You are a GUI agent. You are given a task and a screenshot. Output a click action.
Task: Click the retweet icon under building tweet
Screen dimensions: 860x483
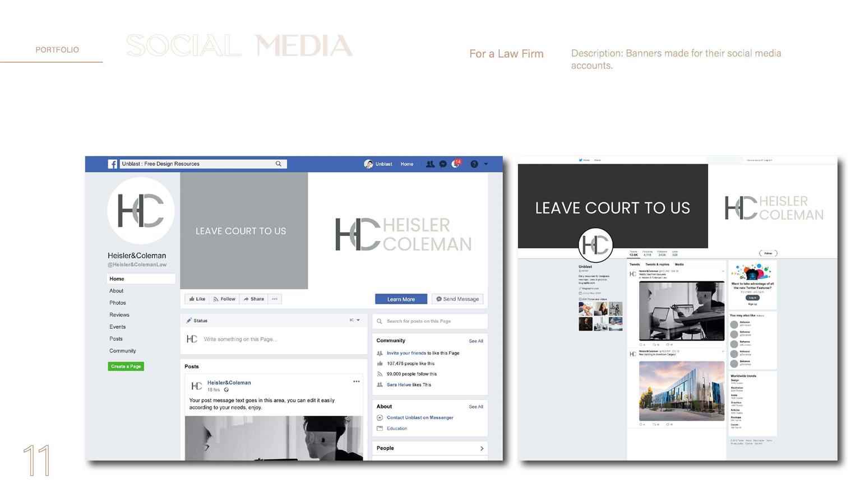pos(655,425)
